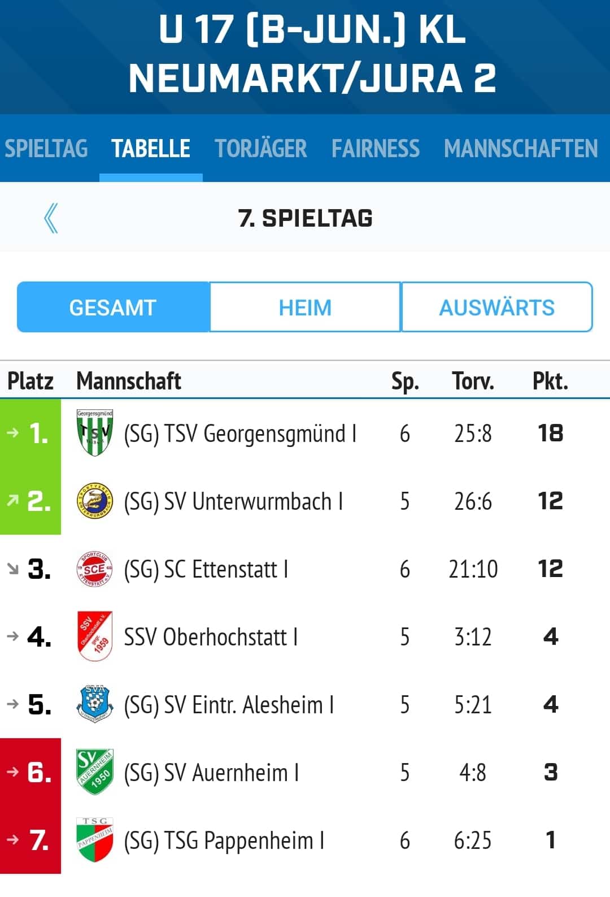Viewport: 610px width, 897px height.
Task: Select the Gesamt table view
Action: 113,307
